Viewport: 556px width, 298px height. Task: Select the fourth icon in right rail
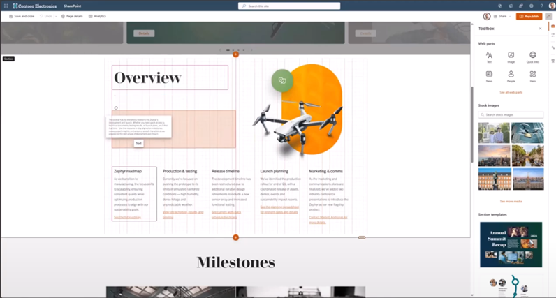click(x=553, y=61)
